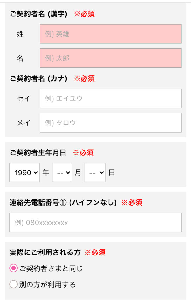191x302 pixels.
Task: Focus the 名 kanji given name field
Action: point(111,58)
